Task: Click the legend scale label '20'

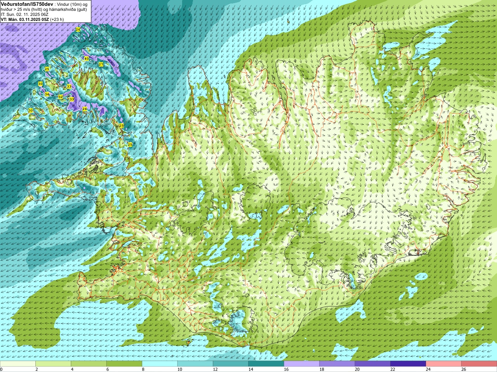Action: (357, 369)
